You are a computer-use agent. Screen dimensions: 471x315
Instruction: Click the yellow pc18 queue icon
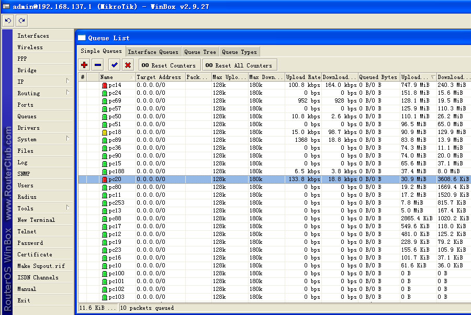click(104, 132)
